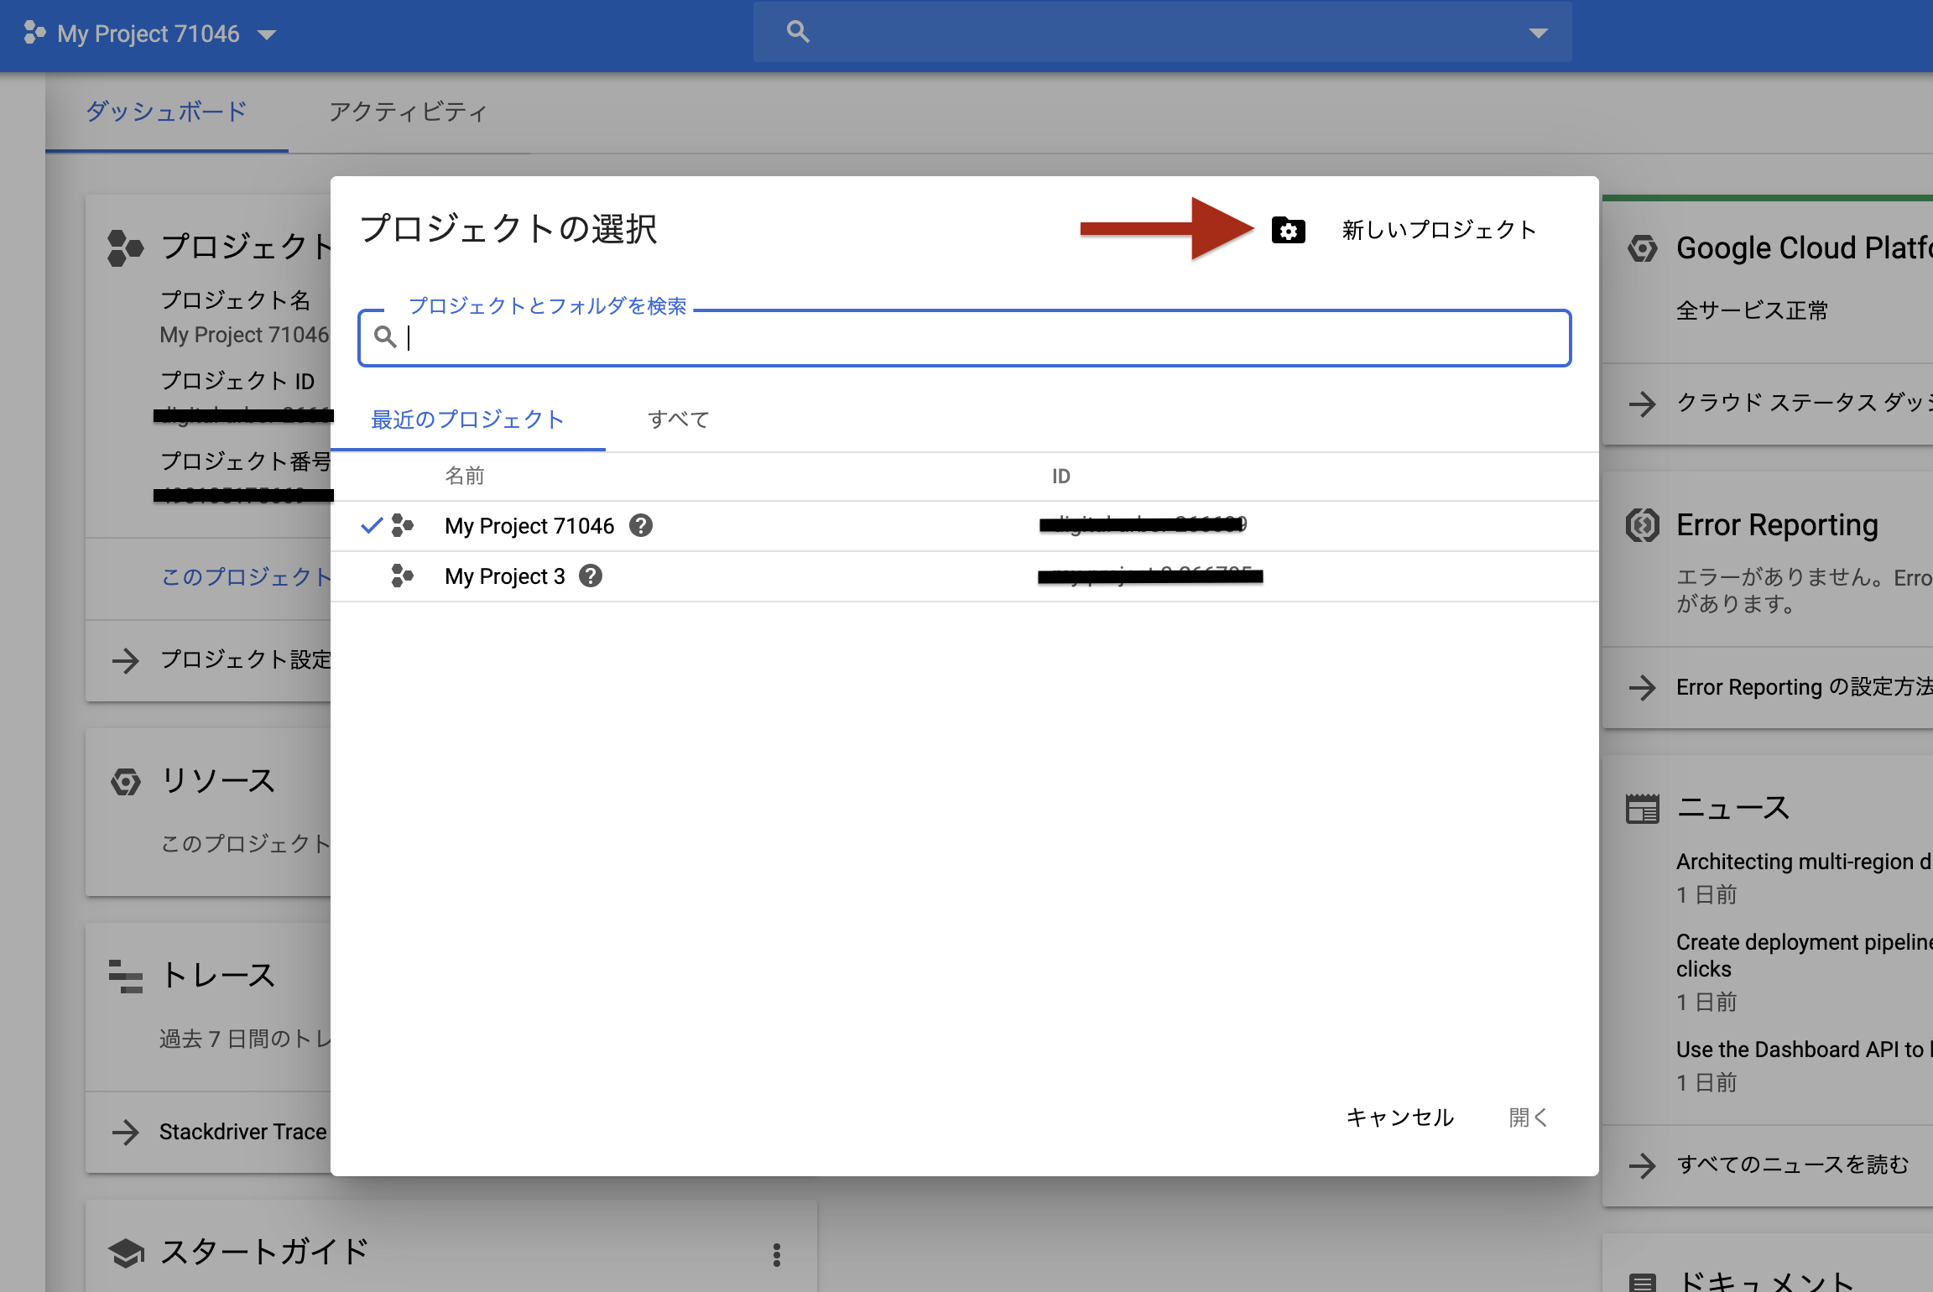Click the スタートガイド graduation cap icon

click(x=127, y=1253)
